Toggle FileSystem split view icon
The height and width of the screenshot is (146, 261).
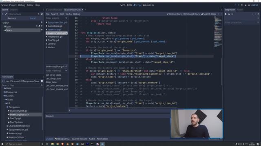pos(42,81)
